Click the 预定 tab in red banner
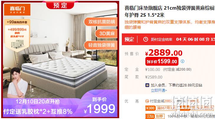This screenshot has width=215, height=119. (x=129, y=39)
